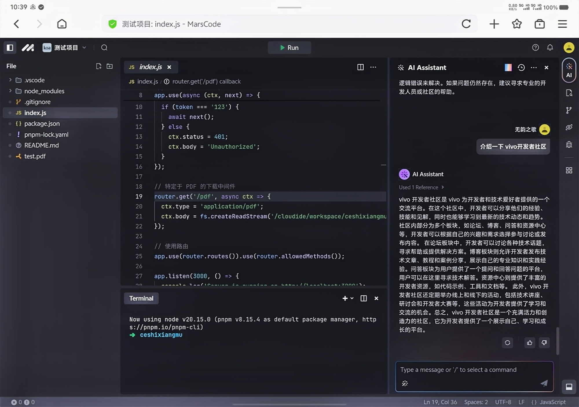Screen dimensions: 579x407
Task: Expand the .vscode folder
Action: pos(10,80)
